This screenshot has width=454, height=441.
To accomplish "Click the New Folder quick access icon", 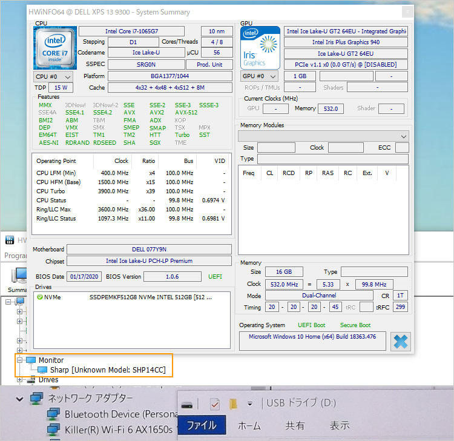I will (233, 404).
